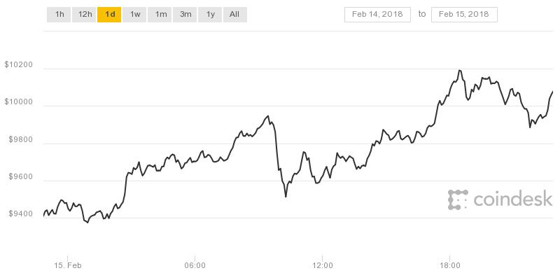Click the $10000 price axis label
The image size is (560, 280).
tap(18, 102)
